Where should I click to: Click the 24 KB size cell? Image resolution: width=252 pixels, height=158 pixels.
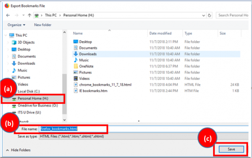tap(235, 84)
